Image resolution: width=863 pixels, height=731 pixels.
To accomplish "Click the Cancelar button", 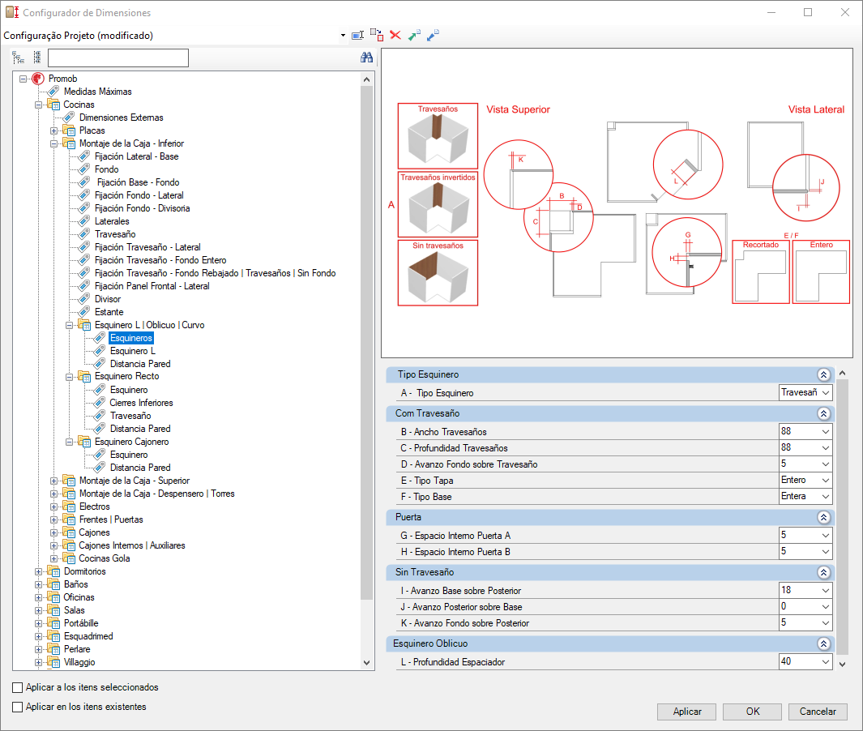I will click(x=818, y=712).
